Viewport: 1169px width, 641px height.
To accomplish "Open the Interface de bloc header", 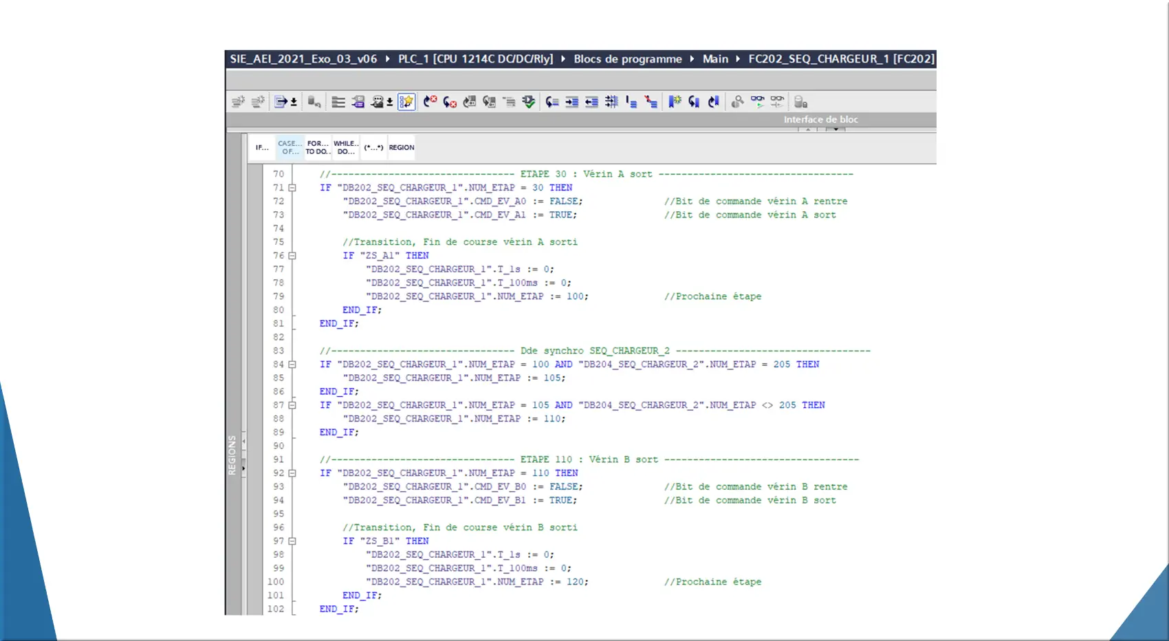I will pyautogui.click(x=821, y=120).
